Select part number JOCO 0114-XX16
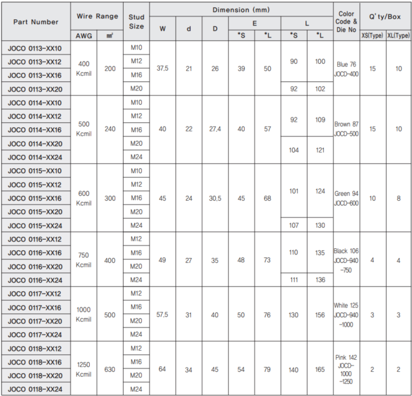Image resolution: width=412 pixels, height=396 pixels. pyautogui.click(x=36, y=130)
